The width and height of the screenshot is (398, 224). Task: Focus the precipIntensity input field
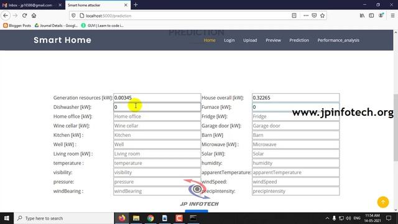click(295, 191)
